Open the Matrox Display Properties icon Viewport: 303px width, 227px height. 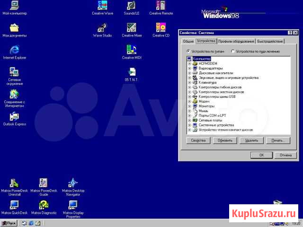73,209
